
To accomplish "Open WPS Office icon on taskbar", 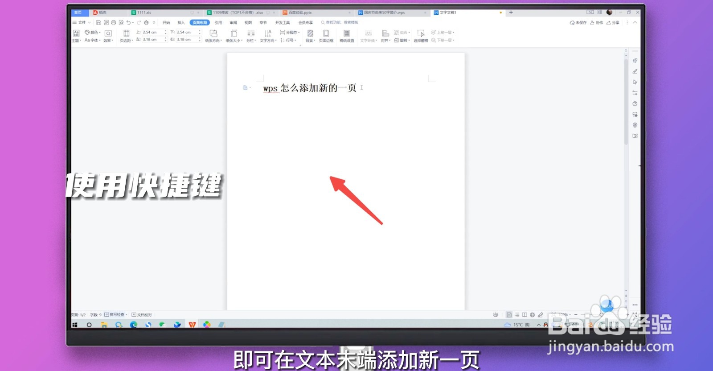I will (x=192, y=325).
